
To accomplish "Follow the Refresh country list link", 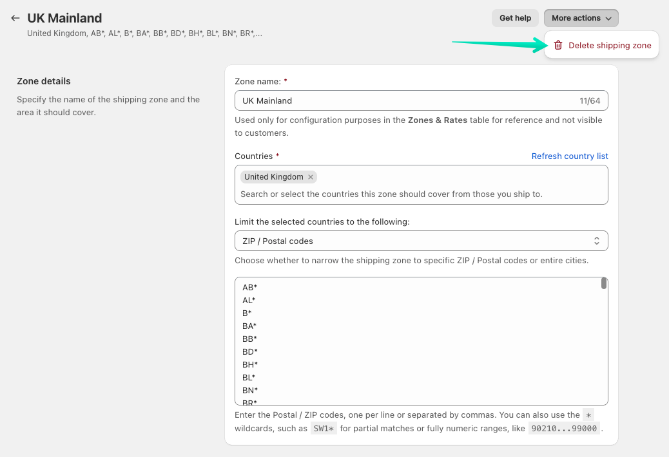I will point(570,156).
